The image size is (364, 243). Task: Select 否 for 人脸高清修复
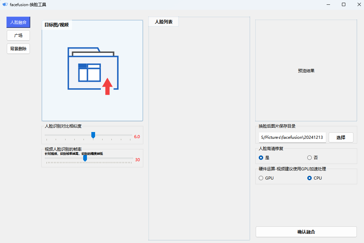point(309,157)
